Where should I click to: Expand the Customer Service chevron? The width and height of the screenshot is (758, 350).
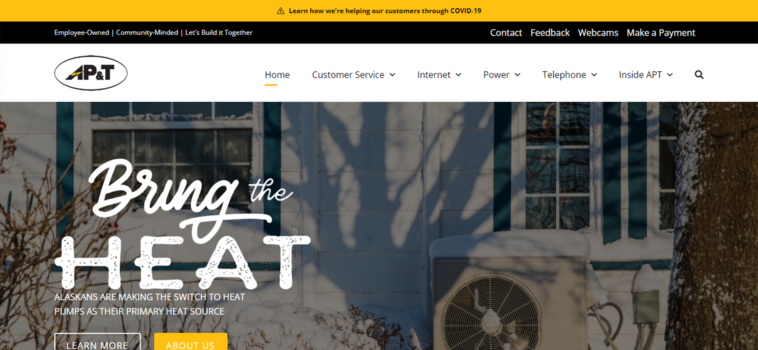coord(392,75)
